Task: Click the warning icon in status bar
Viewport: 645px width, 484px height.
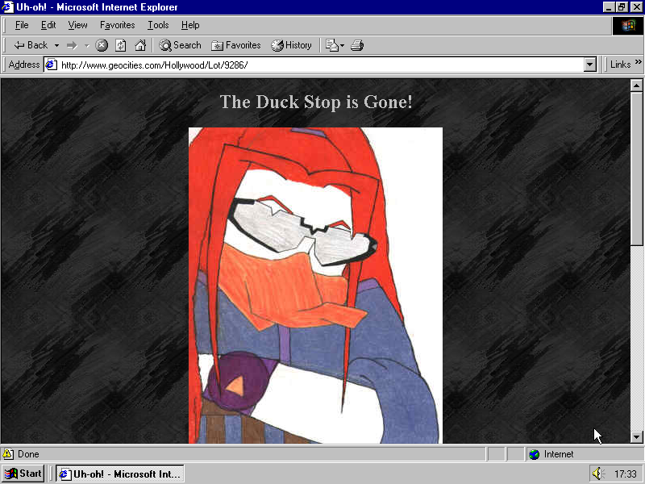Action: (x=8, y=454)
